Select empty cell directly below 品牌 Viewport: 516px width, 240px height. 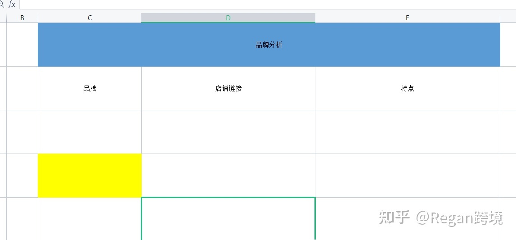[90, 132]
